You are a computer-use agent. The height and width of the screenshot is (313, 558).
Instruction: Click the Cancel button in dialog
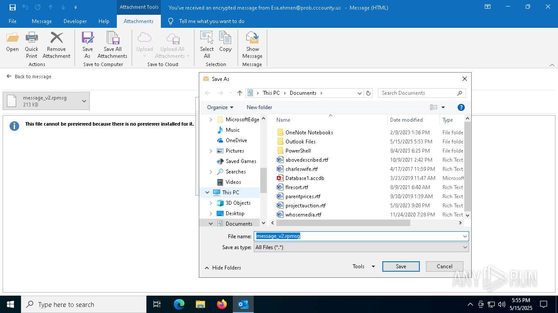tap(444, 266)
